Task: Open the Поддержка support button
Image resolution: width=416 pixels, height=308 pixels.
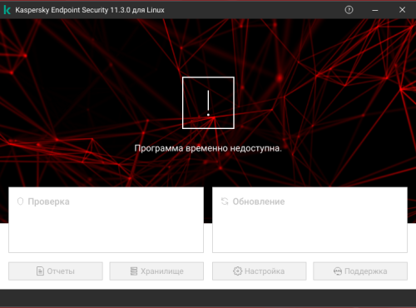Action: 360,271
